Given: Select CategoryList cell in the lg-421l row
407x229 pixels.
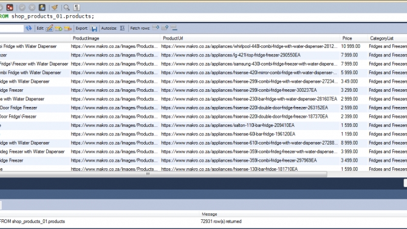Looking at the screenshot, I should point(388,55).
